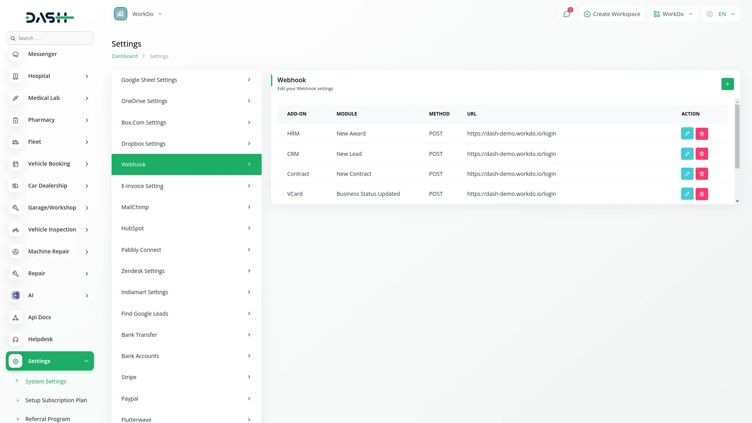Open the AI module icon
Screen dimensions: 752x423
15,295
